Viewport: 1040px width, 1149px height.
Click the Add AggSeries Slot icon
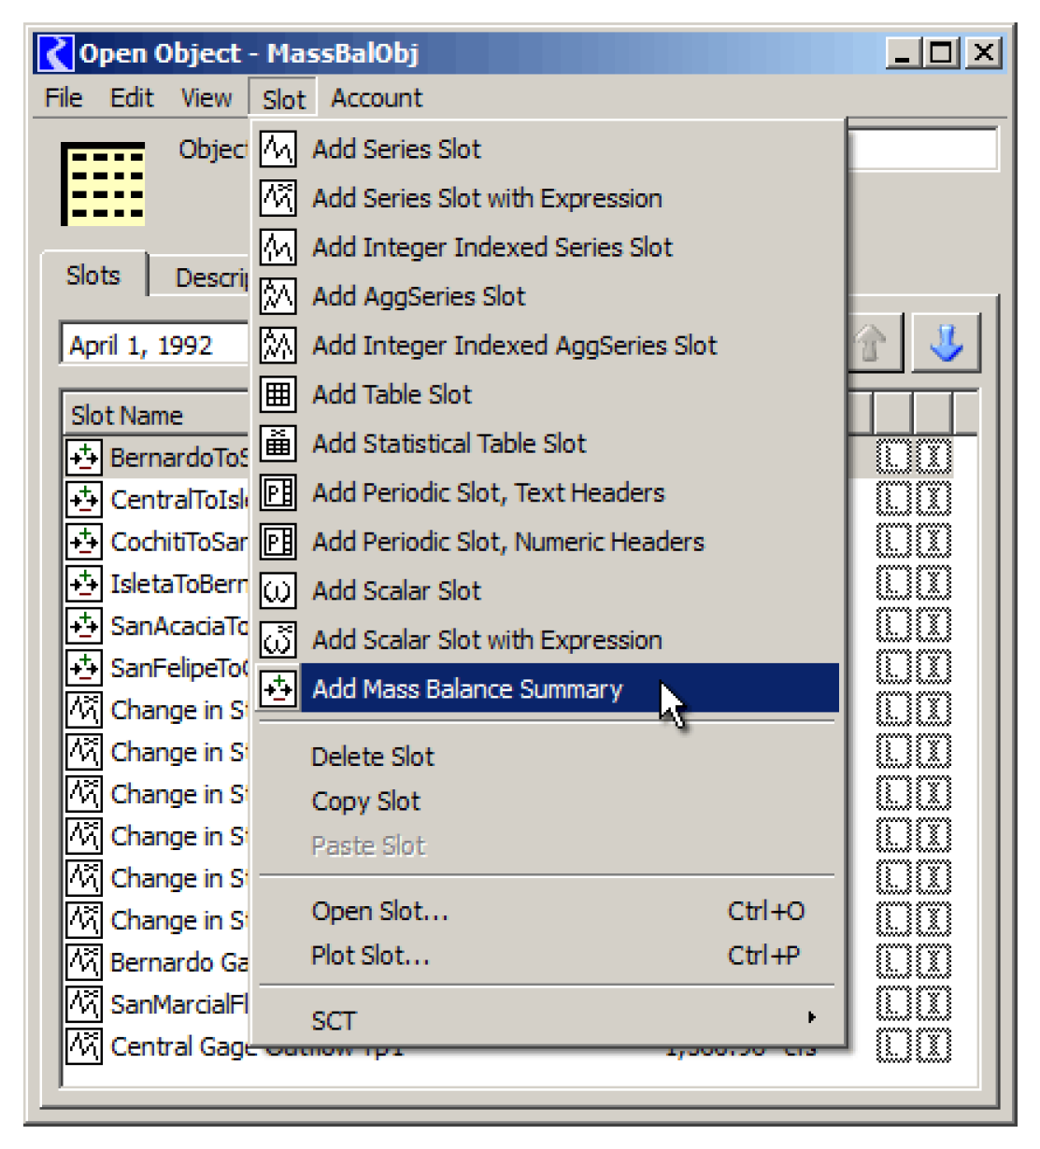click(x=278, y=297)
